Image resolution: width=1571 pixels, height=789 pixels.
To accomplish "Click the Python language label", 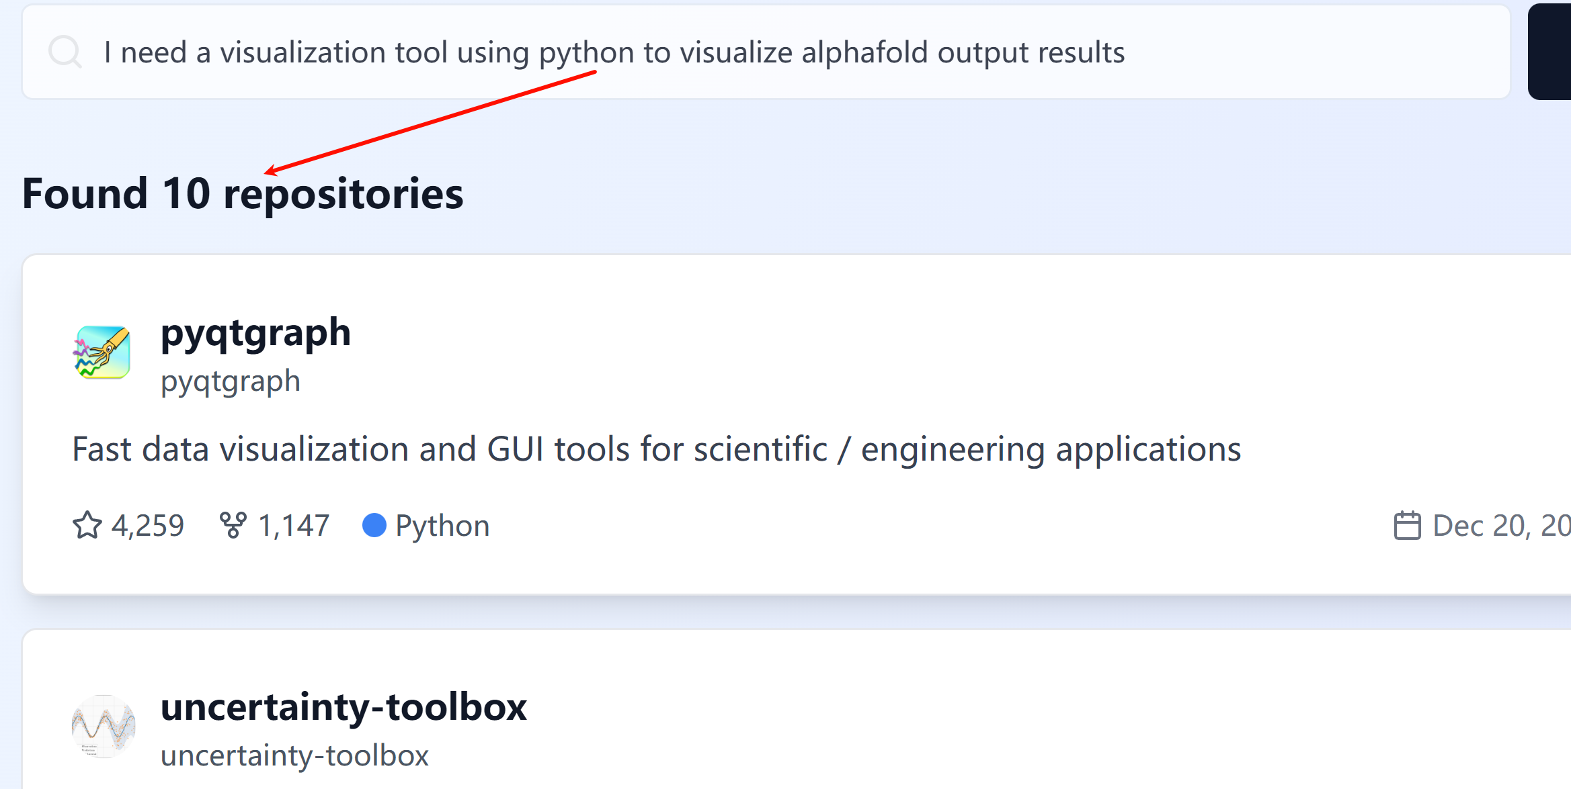I will 442,525.
